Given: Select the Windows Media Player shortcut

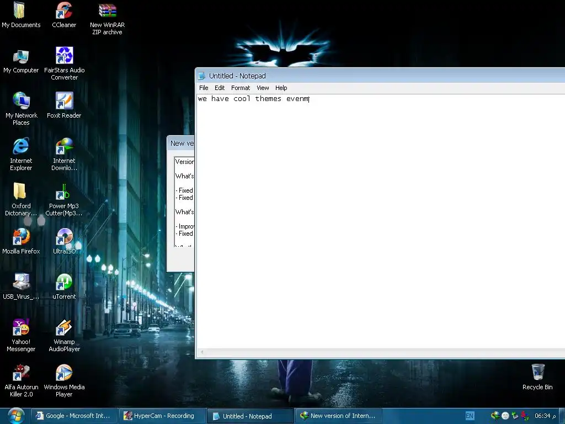Looking at the screenshot, I should click(64, 380).
